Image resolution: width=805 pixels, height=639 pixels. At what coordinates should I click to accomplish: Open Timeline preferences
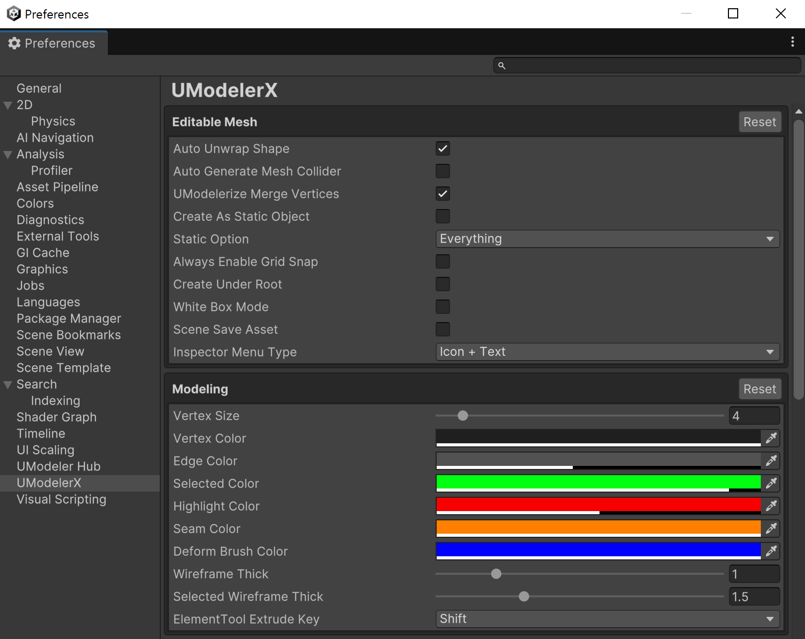coord(41,434)
